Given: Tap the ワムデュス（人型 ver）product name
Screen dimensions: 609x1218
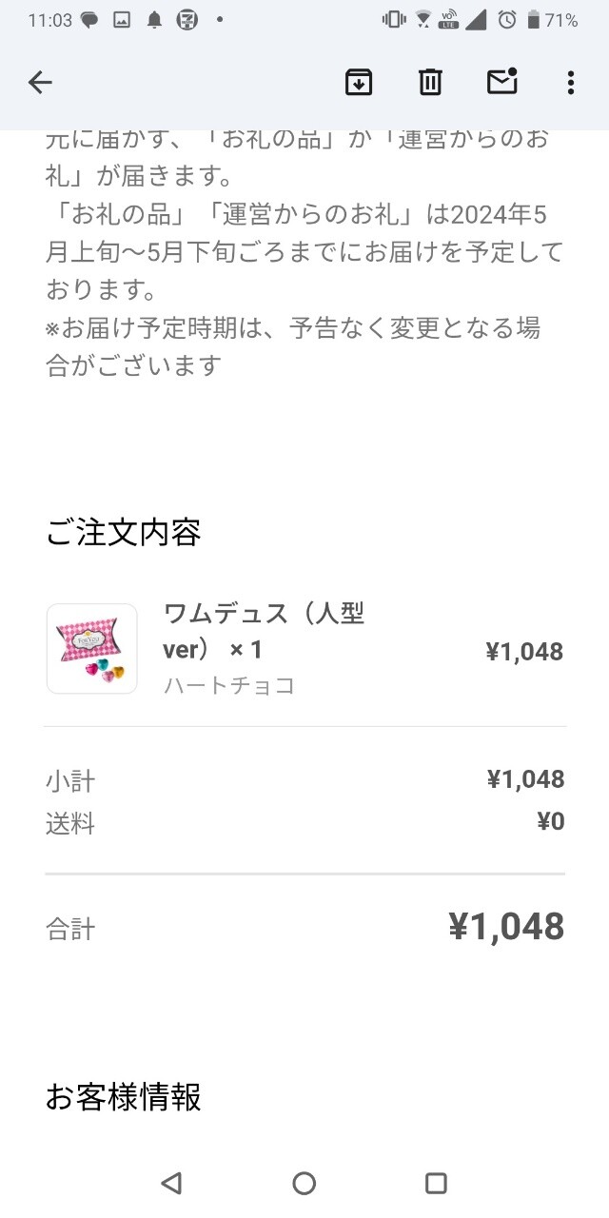Looking at the screenshot, I should click(264, 631).
